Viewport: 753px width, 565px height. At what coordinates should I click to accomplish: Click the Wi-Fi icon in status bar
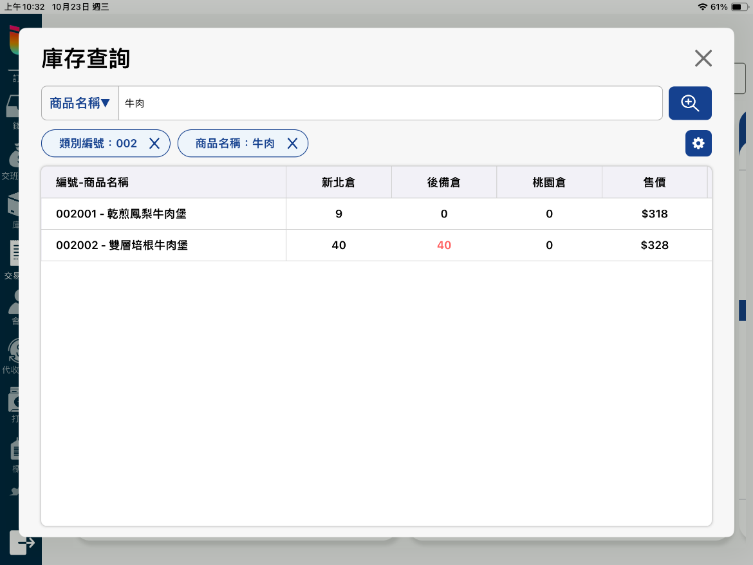702,6
